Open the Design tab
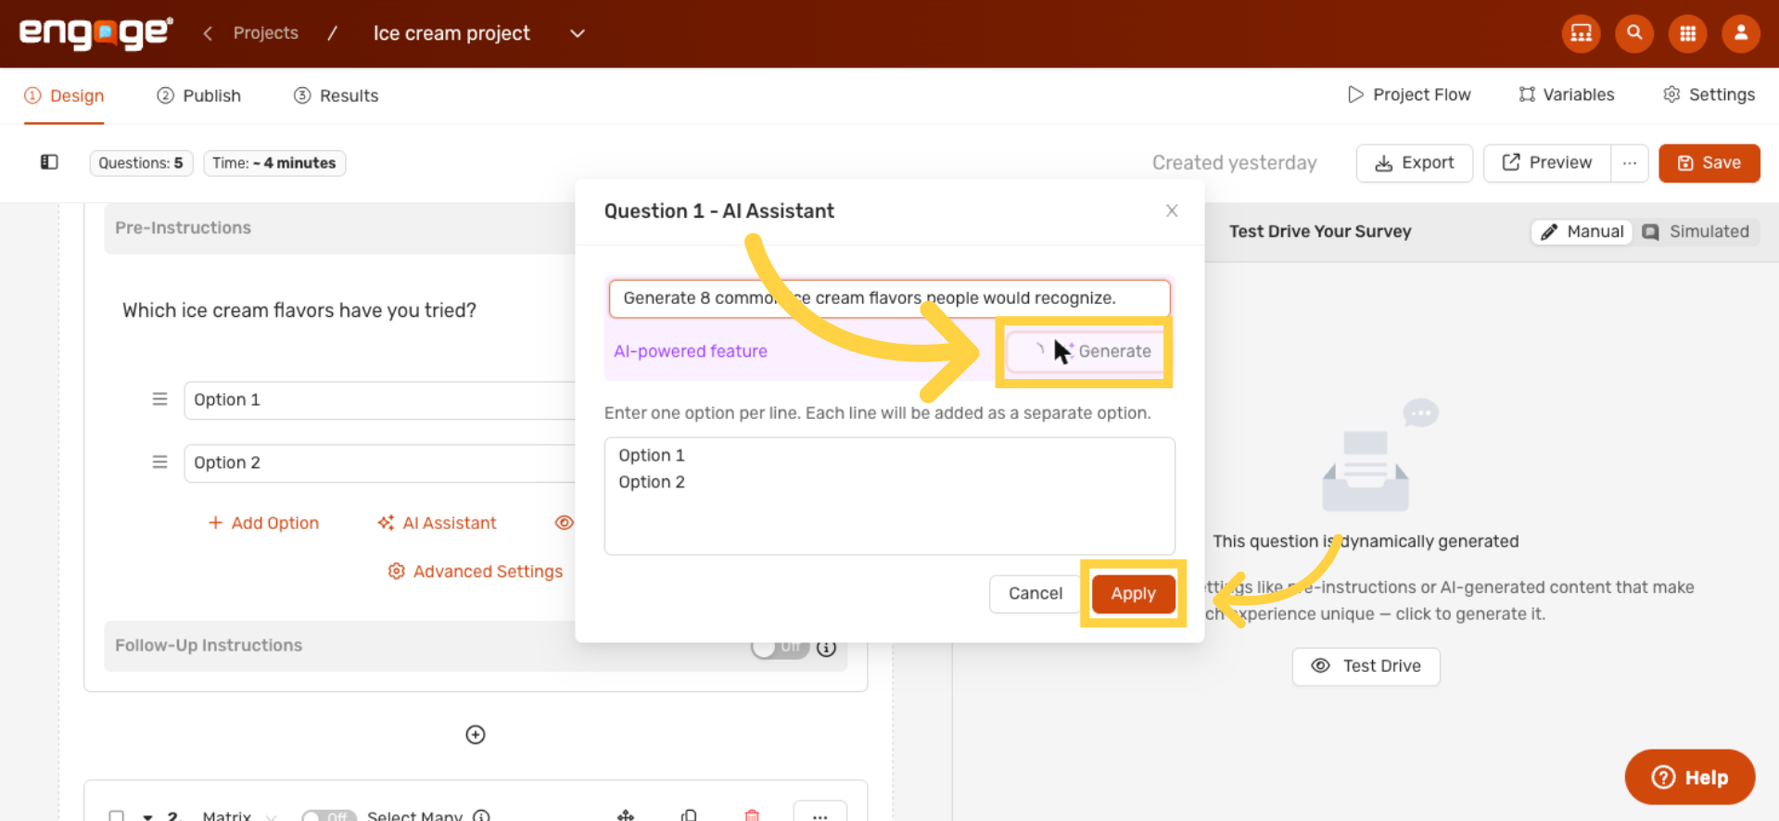The width and height of the screenshot is (1779, 821). tap(64, 95)
